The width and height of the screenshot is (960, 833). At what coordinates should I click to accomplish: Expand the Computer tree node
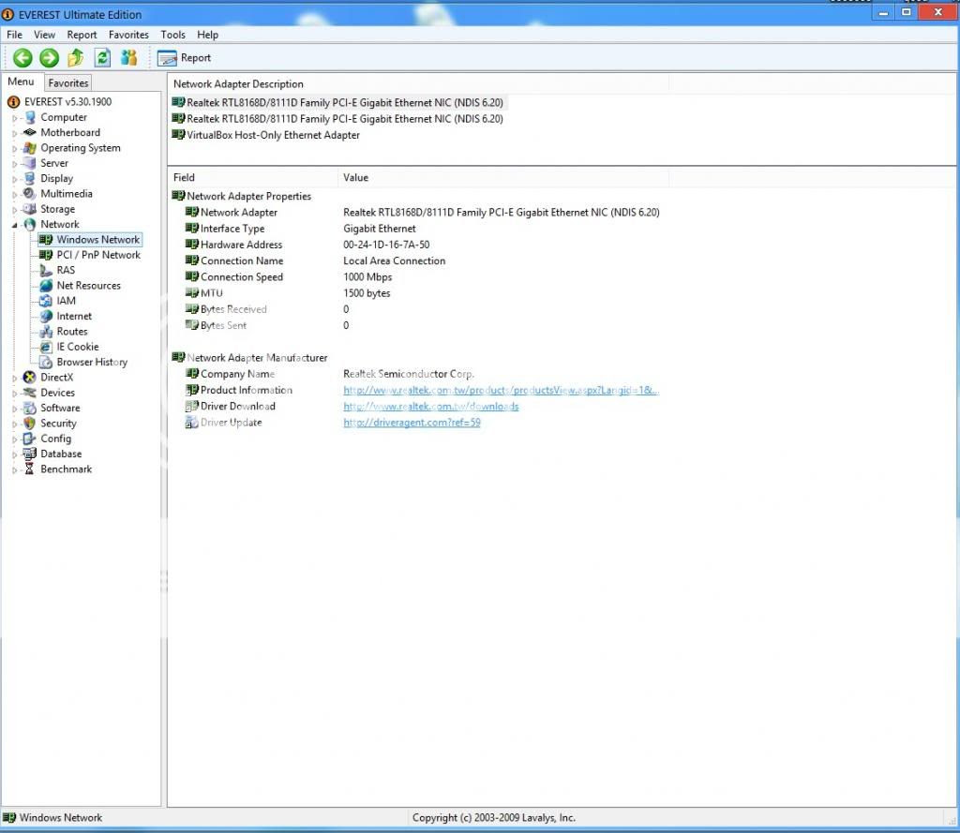[x=15, y=118]
